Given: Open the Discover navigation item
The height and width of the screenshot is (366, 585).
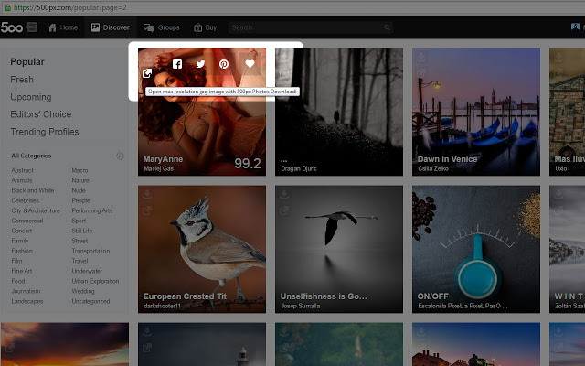Looking at the screenshot, I should tap(111, 27).
